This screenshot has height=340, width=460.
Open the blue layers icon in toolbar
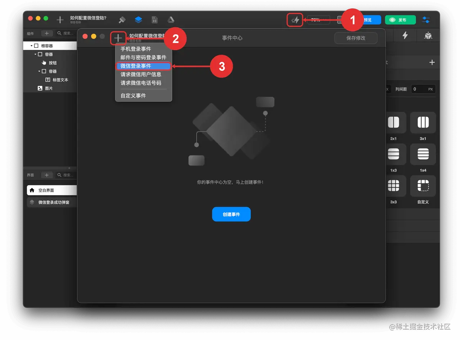click(x=138, y=20)
